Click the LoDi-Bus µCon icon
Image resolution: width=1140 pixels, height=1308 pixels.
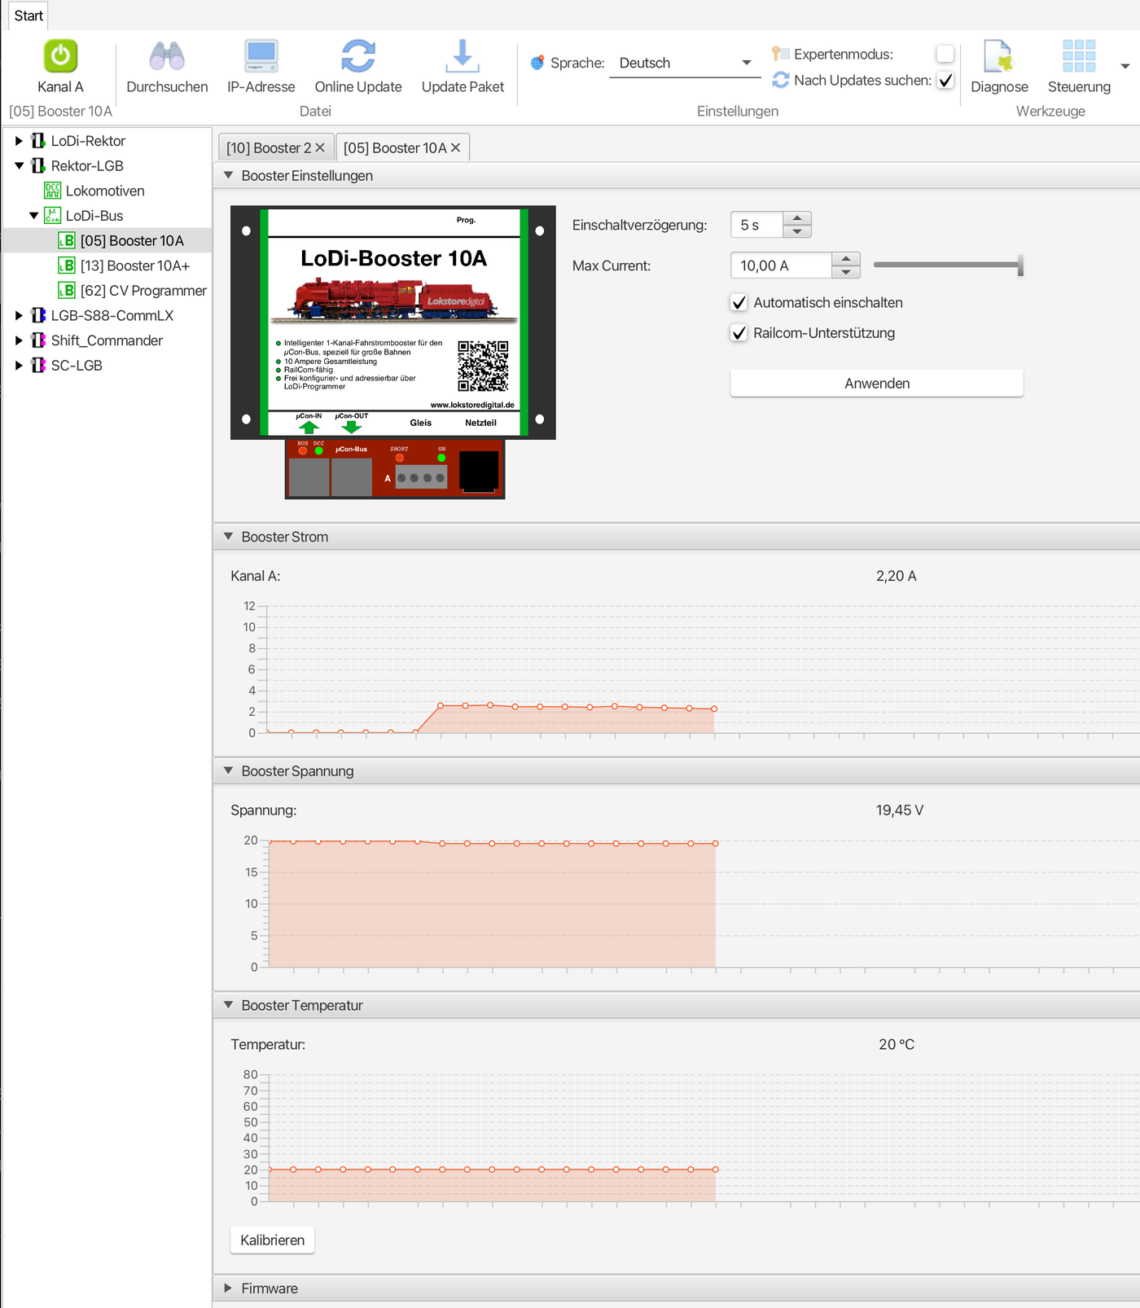(53, 216)
